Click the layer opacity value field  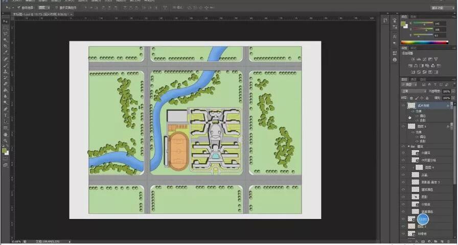coord(445,91)
